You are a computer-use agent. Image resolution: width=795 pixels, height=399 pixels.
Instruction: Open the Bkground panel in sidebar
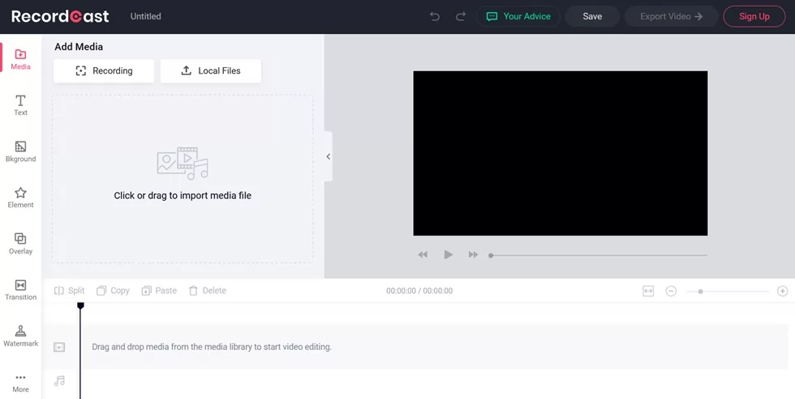(20, 151)
